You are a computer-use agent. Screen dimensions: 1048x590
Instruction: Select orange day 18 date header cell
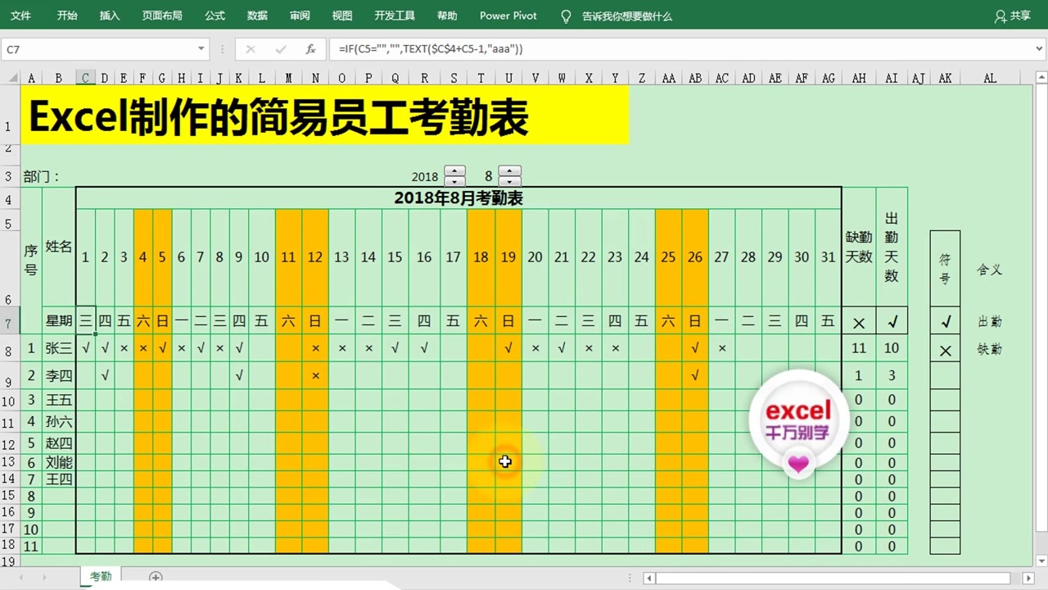pyautogui.click(x=481, y=257)
